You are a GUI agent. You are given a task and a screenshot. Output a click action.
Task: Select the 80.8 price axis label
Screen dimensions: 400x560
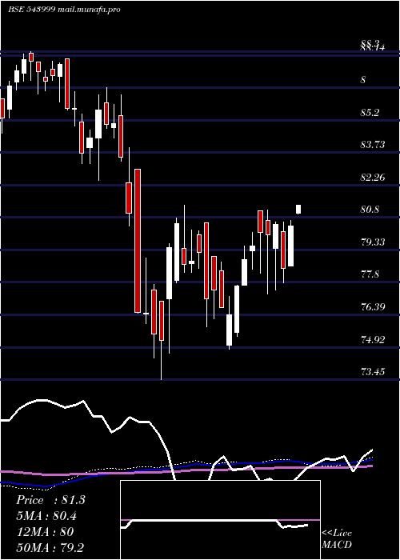[370, 210]
